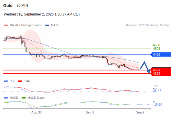Click the red 4323 support price tag
This screenshot has height=117, width=172.
161,70
